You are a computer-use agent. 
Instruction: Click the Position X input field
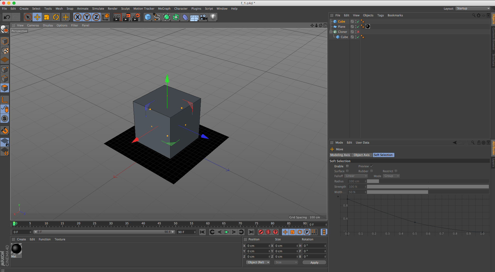tap(258, 246)
